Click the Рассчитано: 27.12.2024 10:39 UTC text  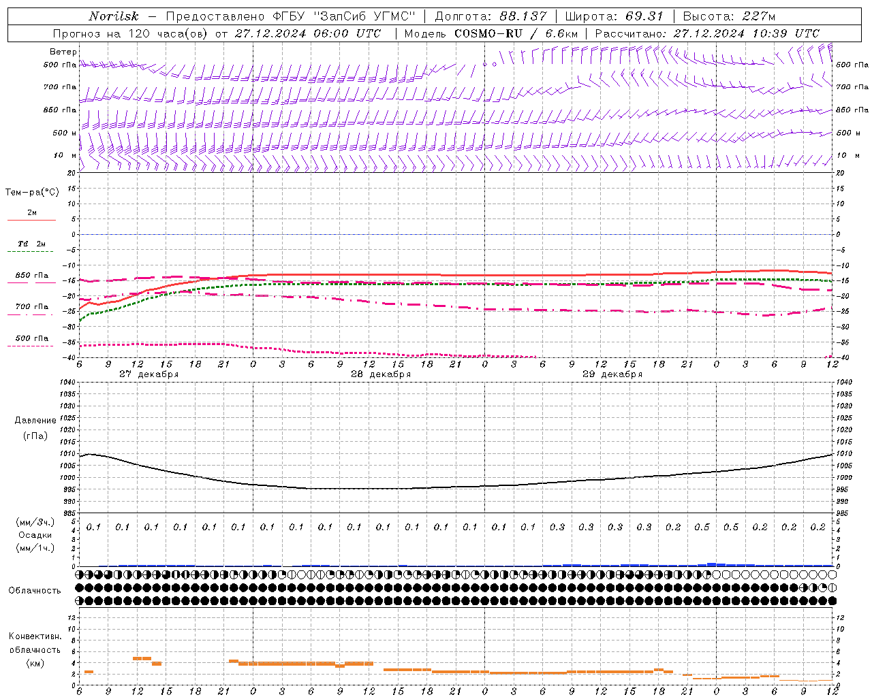707,33
